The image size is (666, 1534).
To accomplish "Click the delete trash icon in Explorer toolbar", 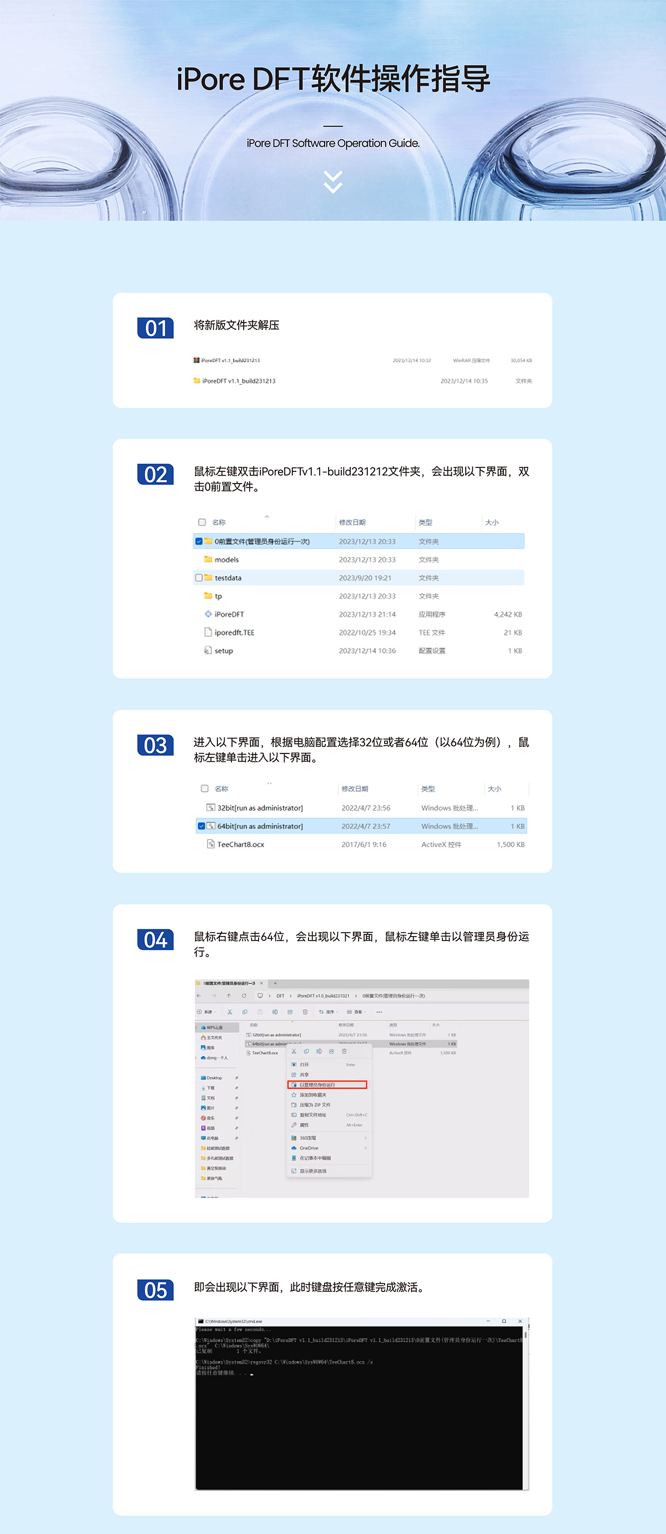I will pos(305,1012).
